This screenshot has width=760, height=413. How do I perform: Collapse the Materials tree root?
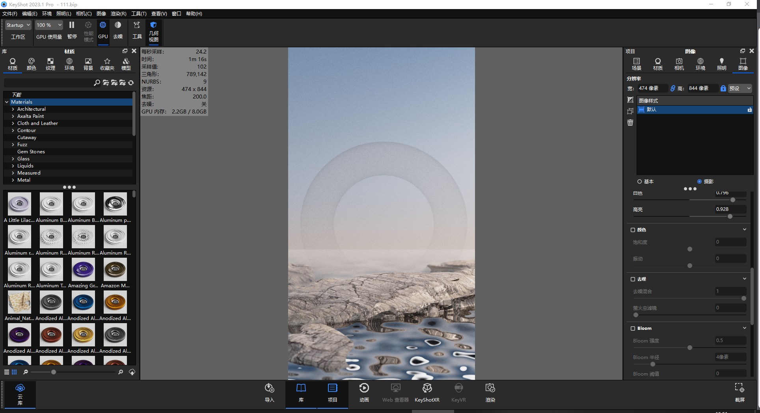[x=7, y=102]
